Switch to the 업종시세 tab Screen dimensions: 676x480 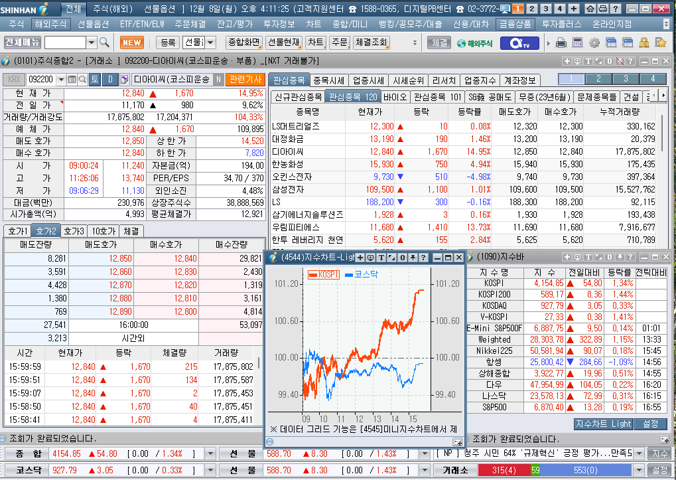pyautogui.click(x=368, y=80)
